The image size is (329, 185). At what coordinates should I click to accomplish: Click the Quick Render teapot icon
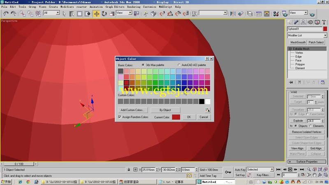312,14
